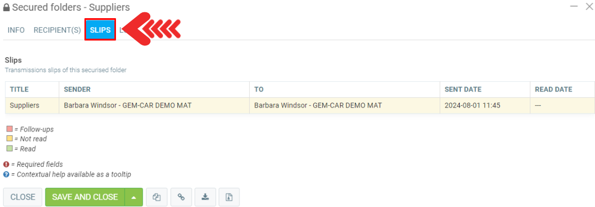Viewport: 595px width, 207px height.
Task: Select the Suppliers slip row
Action: (x=300, y=105)
